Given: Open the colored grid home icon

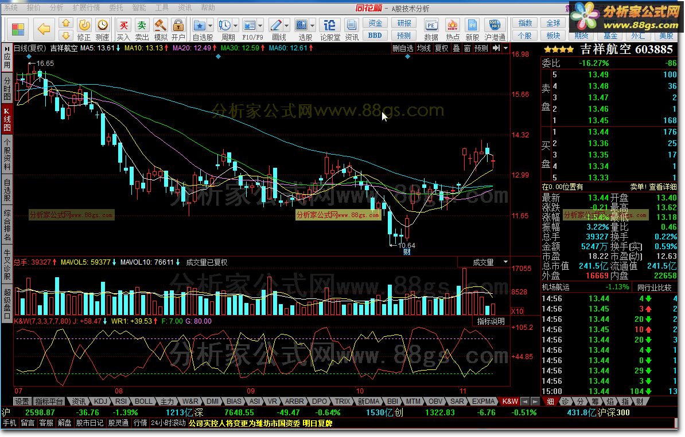Looking at the screenshot, I should 18,29.
